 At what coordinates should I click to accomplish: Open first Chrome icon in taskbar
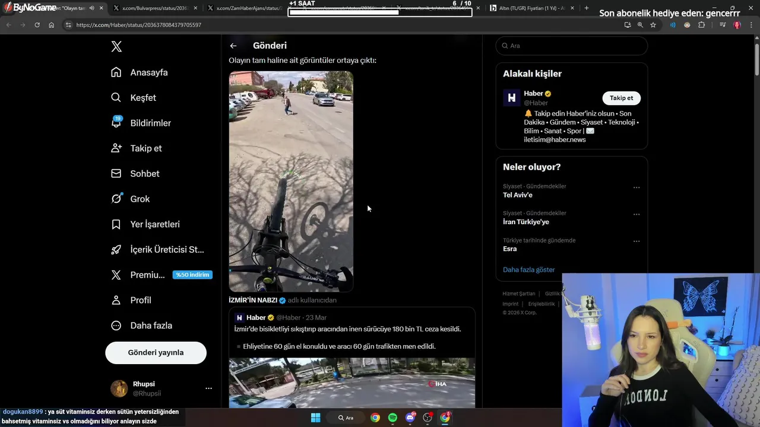(375, 418)
